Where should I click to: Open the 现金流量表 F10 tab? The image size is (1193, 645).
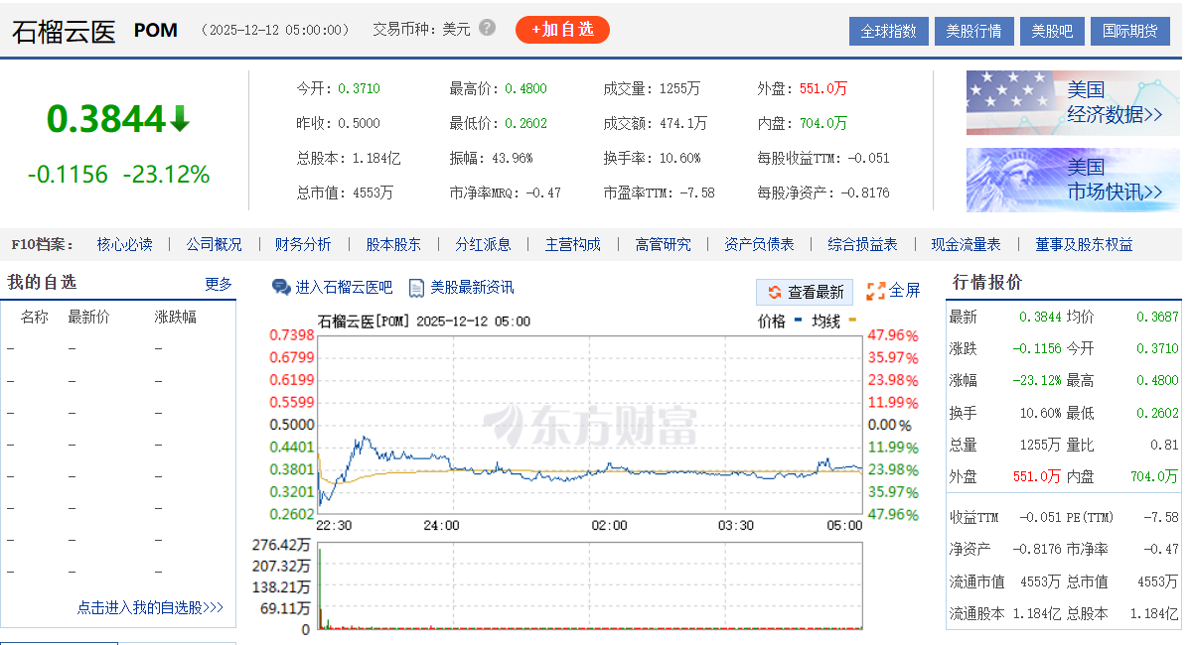[966, 244]
